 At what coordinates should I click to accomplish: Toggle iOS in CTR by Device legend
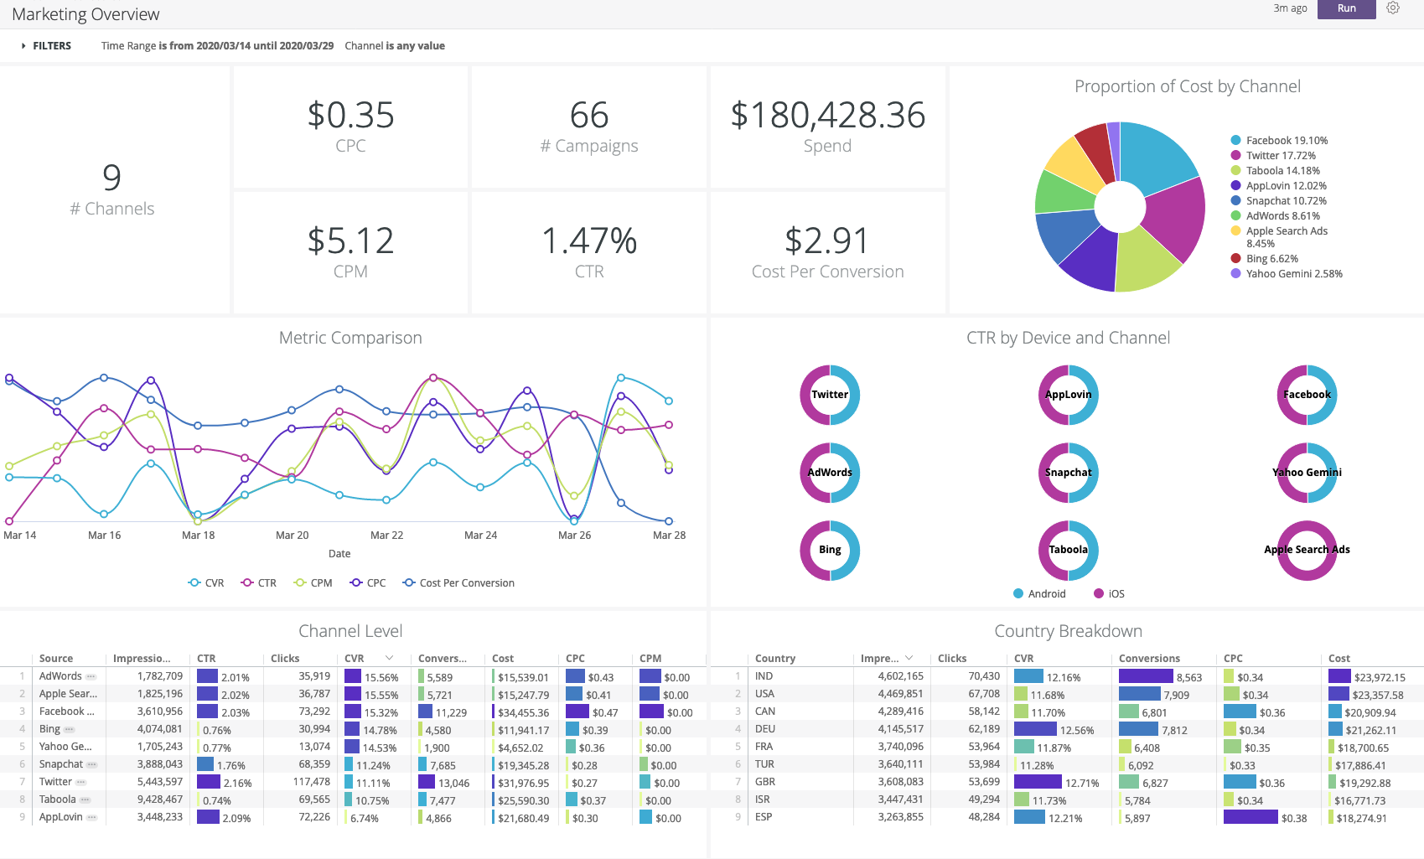(1109, 594)
